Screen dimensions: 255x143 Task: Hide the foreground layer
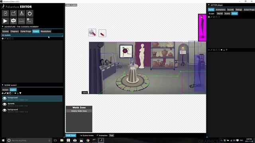(x=4, y=98)
